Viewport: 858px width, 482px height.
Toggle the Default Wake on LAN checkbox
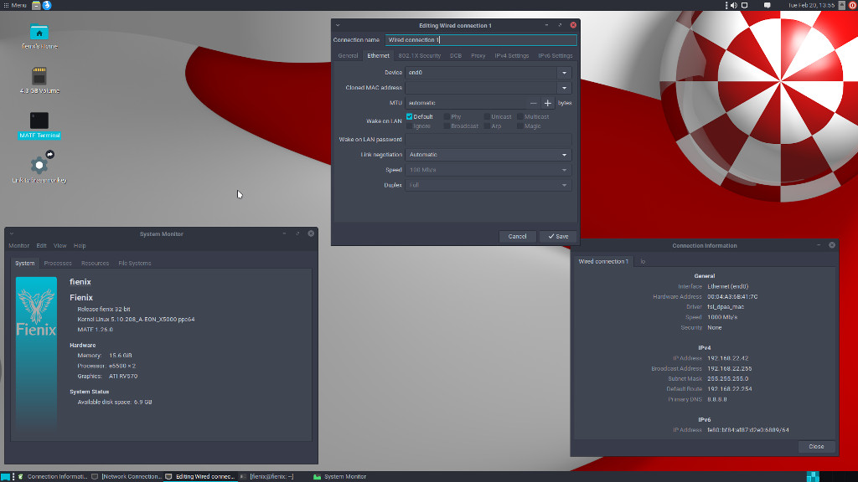(x=409, y=116)
